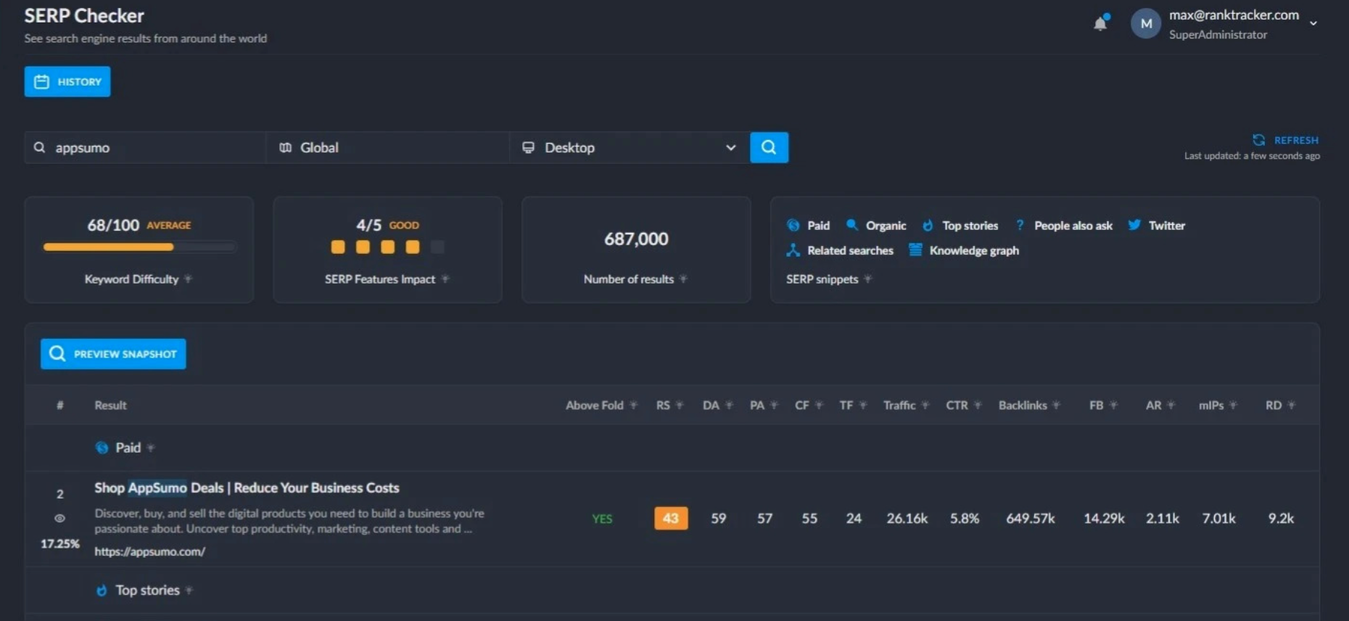The width and height of the screenshot is (1349, 621).
Task: Click the 9.2k RD value
Action: pyautogui.click(x=1281, y=519)
